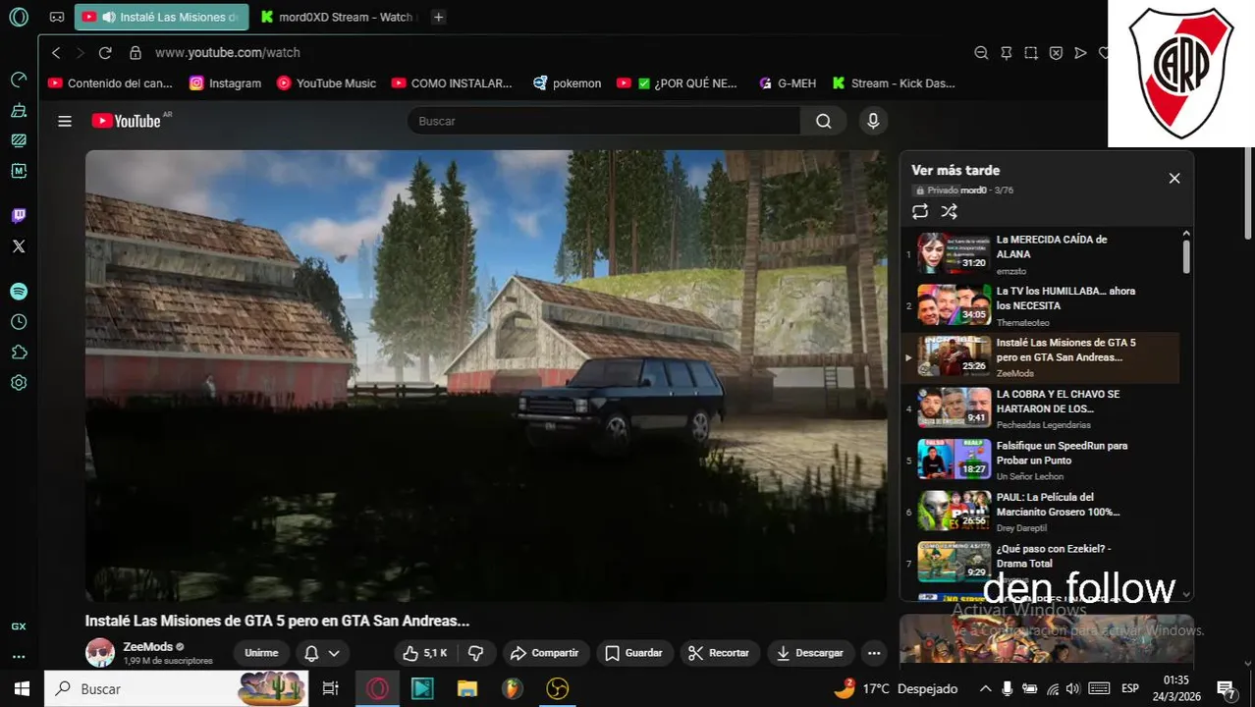The width and height of the screenshot is (1255, 707).
Task: Open Contenido del canal bookmark
Action: [x=110, y=83]
